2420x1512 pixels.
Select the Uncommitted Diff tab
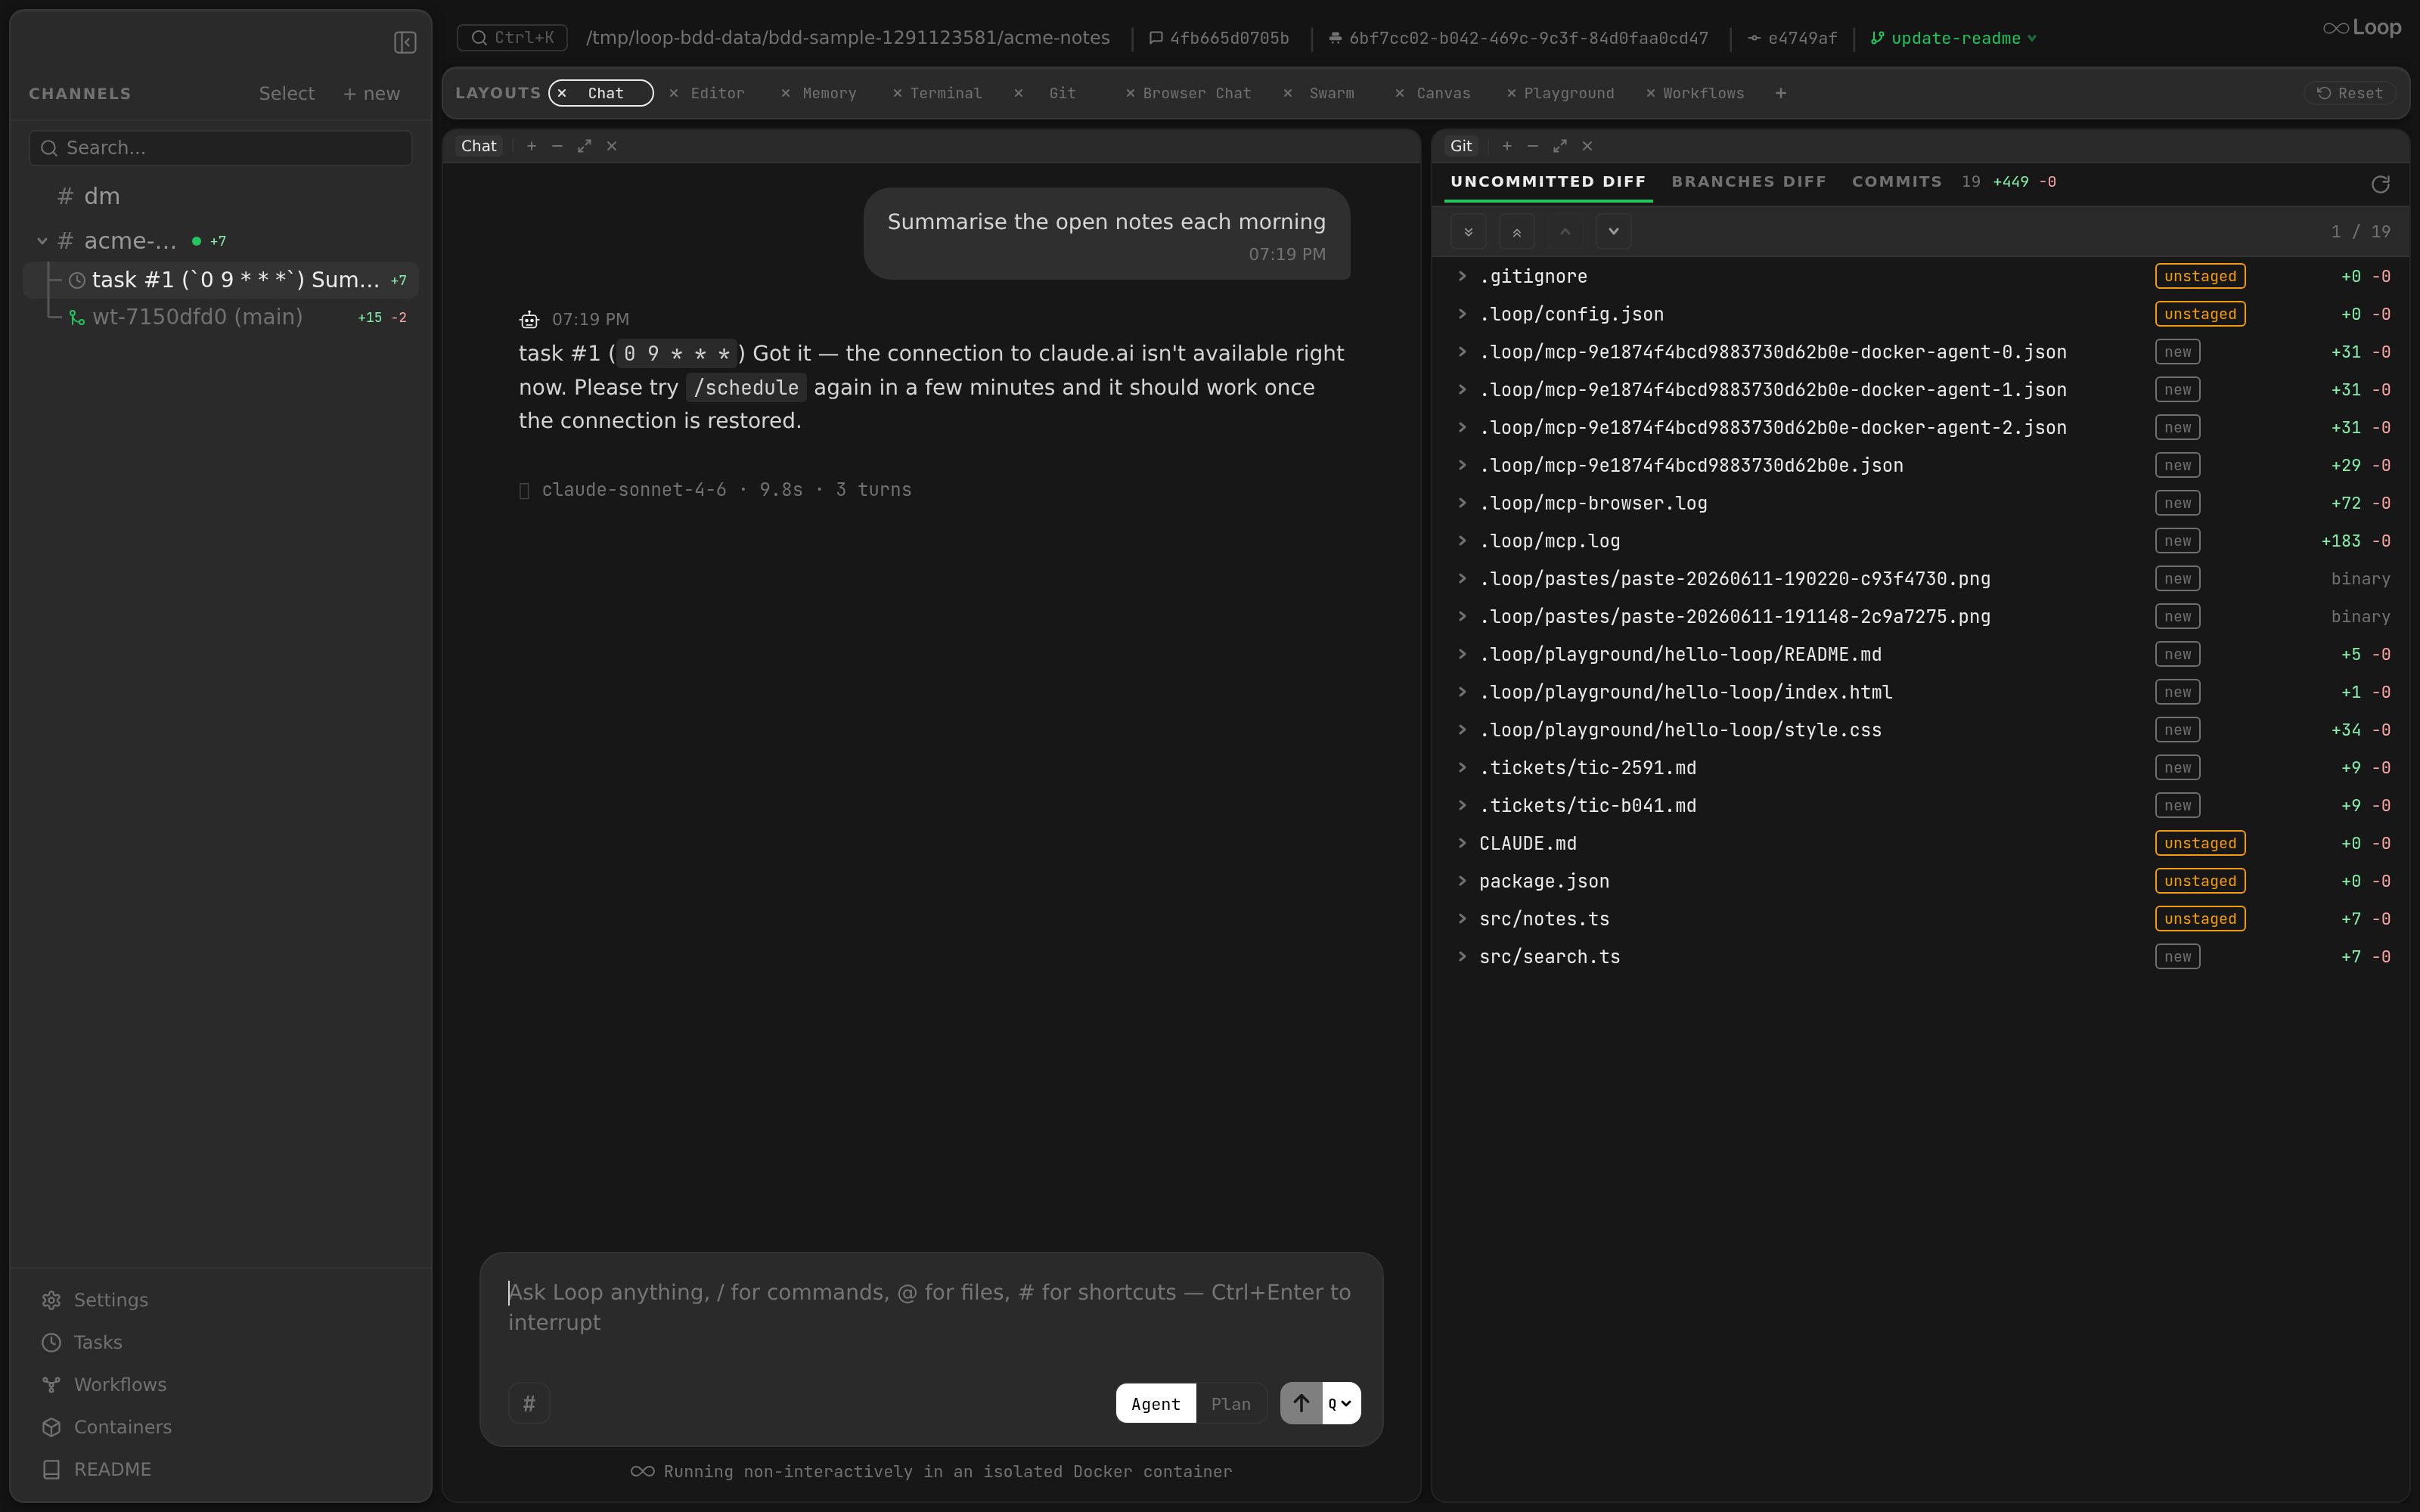click(x=1548, y=181)
